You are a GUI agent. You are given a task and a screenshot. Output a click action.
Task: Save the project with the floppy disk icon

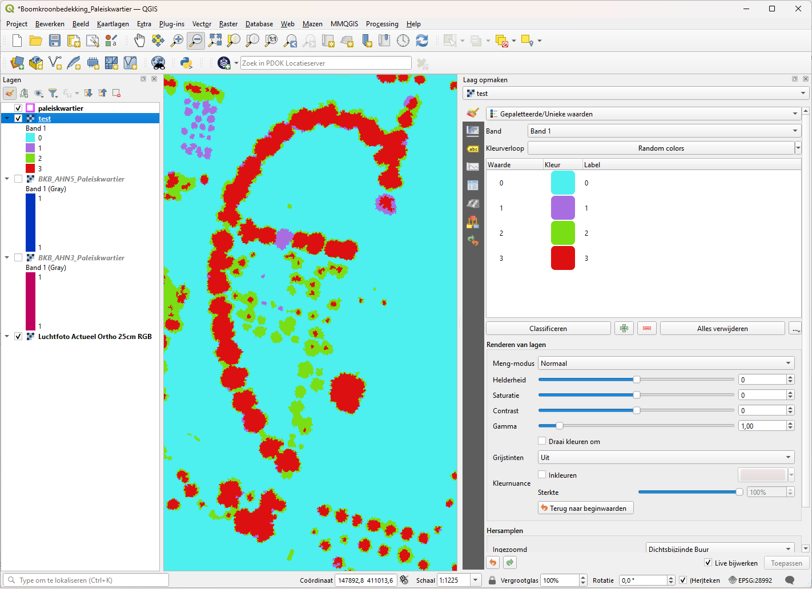click(55, 41)
